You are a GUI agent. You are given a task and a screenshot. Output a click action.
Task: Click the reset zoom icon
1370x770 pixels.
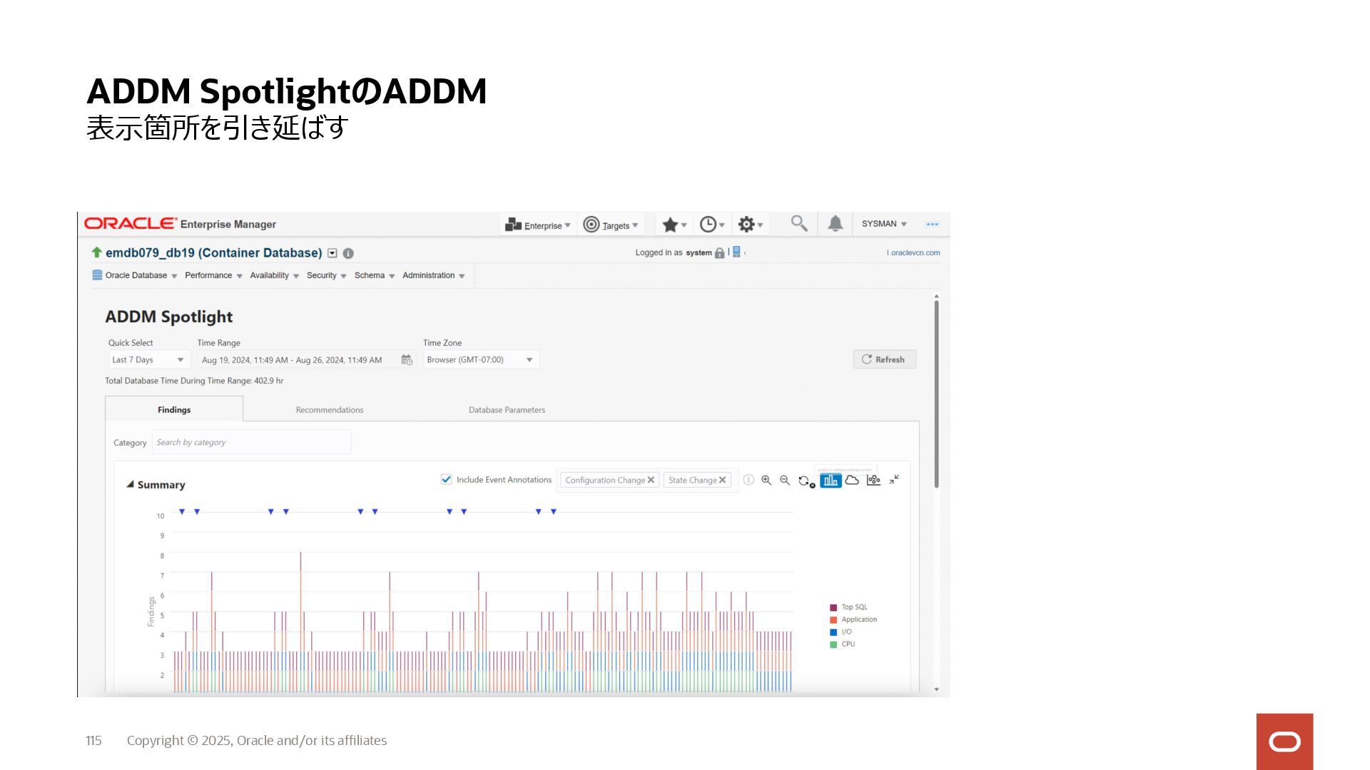(806, 481)
